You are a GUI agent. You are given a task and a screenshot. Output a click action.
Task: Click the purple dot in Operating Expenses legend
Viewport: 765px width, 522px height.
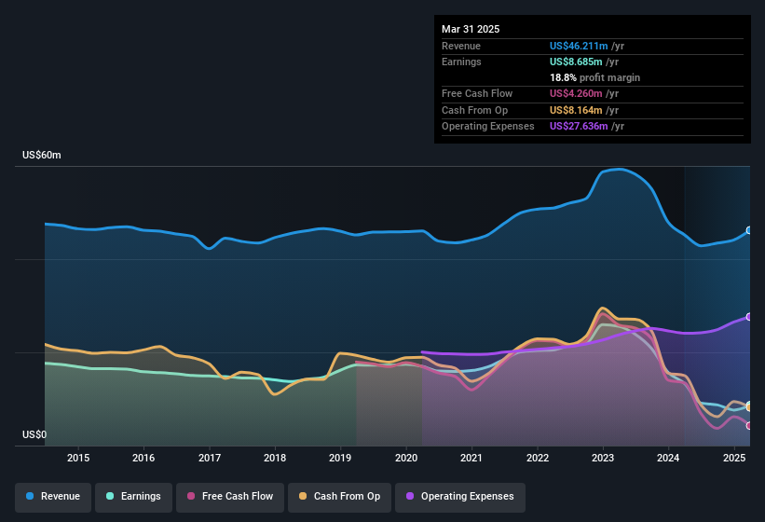[x=410, y=496]
